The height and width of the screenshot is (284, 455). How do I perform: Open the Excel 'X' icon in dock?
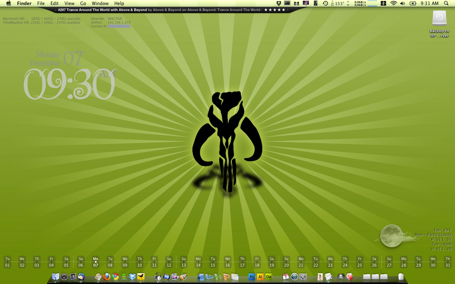tap(218, 277)
